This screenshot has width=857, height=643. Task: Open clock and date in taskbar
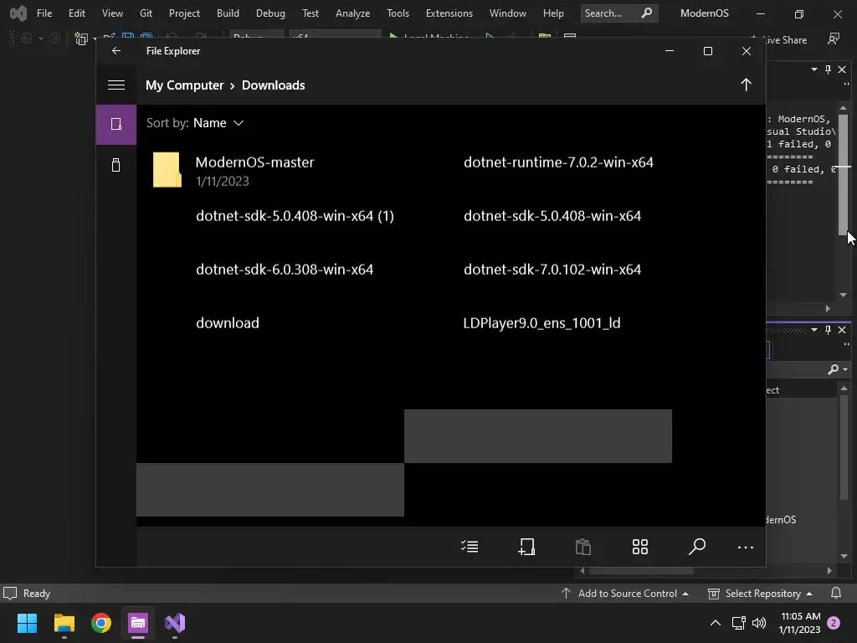coord(800,623)
